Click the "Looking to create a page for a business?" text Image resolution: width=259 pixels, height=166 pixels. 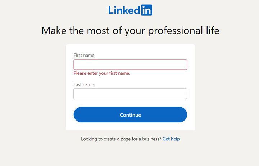coord(121,139)
